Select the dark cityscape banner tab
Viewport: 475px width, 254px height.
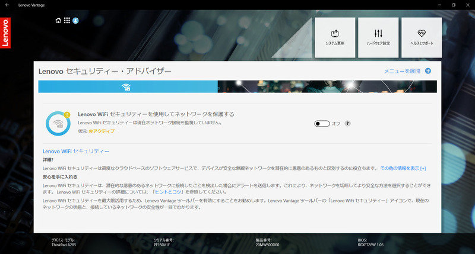[327, 86]
